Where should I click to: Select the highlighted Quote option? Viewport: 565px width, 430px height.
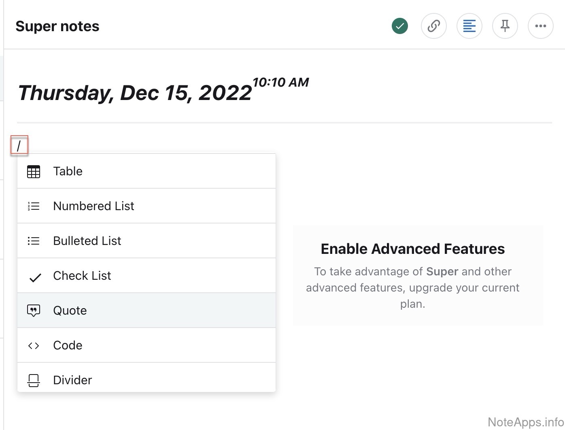[70, 311]
